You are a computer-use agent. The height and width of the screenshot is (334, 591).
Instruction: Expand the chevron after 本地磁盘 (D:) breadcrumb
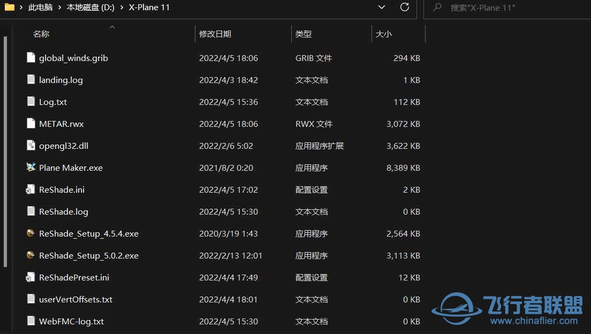coord(122,7)
